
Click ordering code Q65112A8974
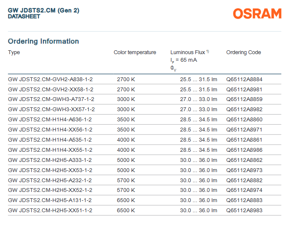pyautogui.click(x=244, y=190)
